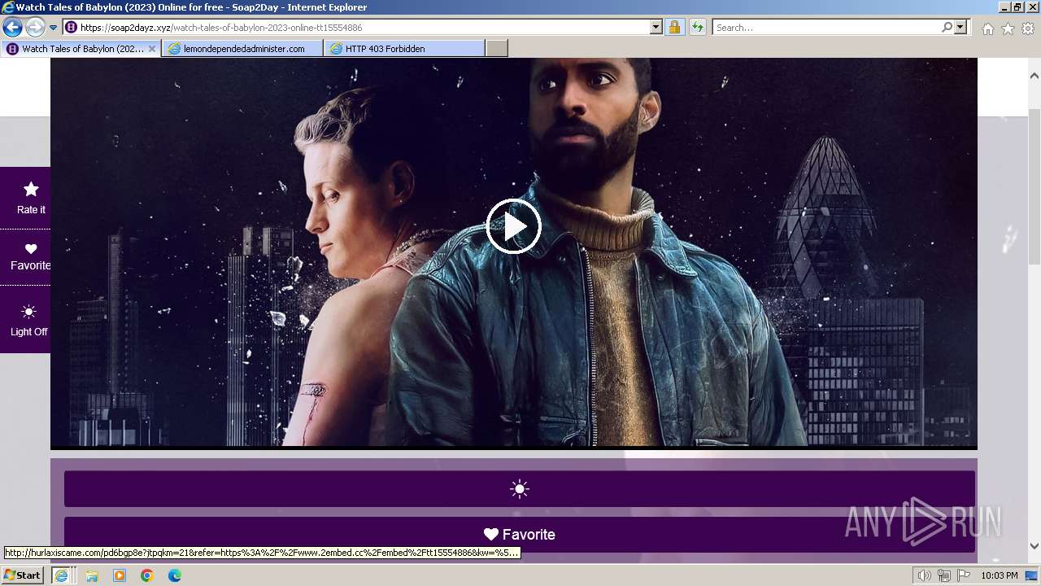The width and height of the screenshot is (1041, 586).
Task: Click the movie poster image area
Action: (513, 252)
